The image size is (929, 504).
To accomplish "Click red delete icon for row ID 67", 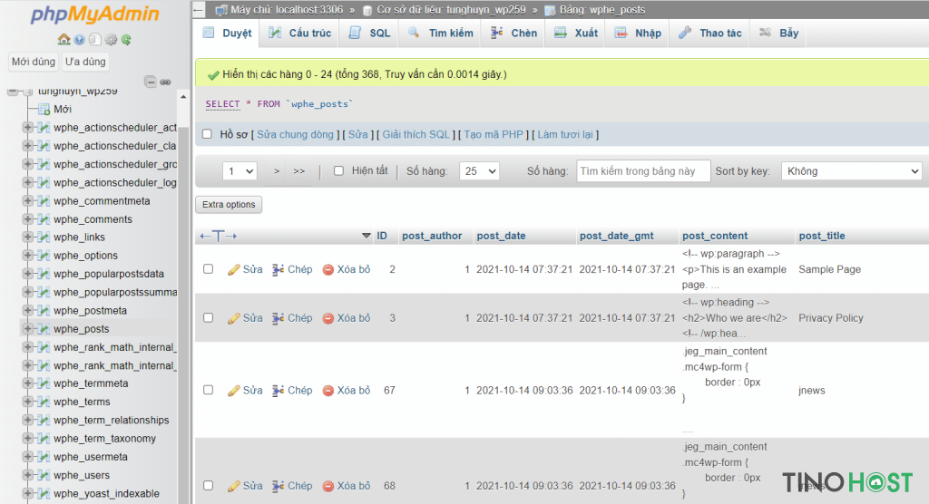I will 328,391.
